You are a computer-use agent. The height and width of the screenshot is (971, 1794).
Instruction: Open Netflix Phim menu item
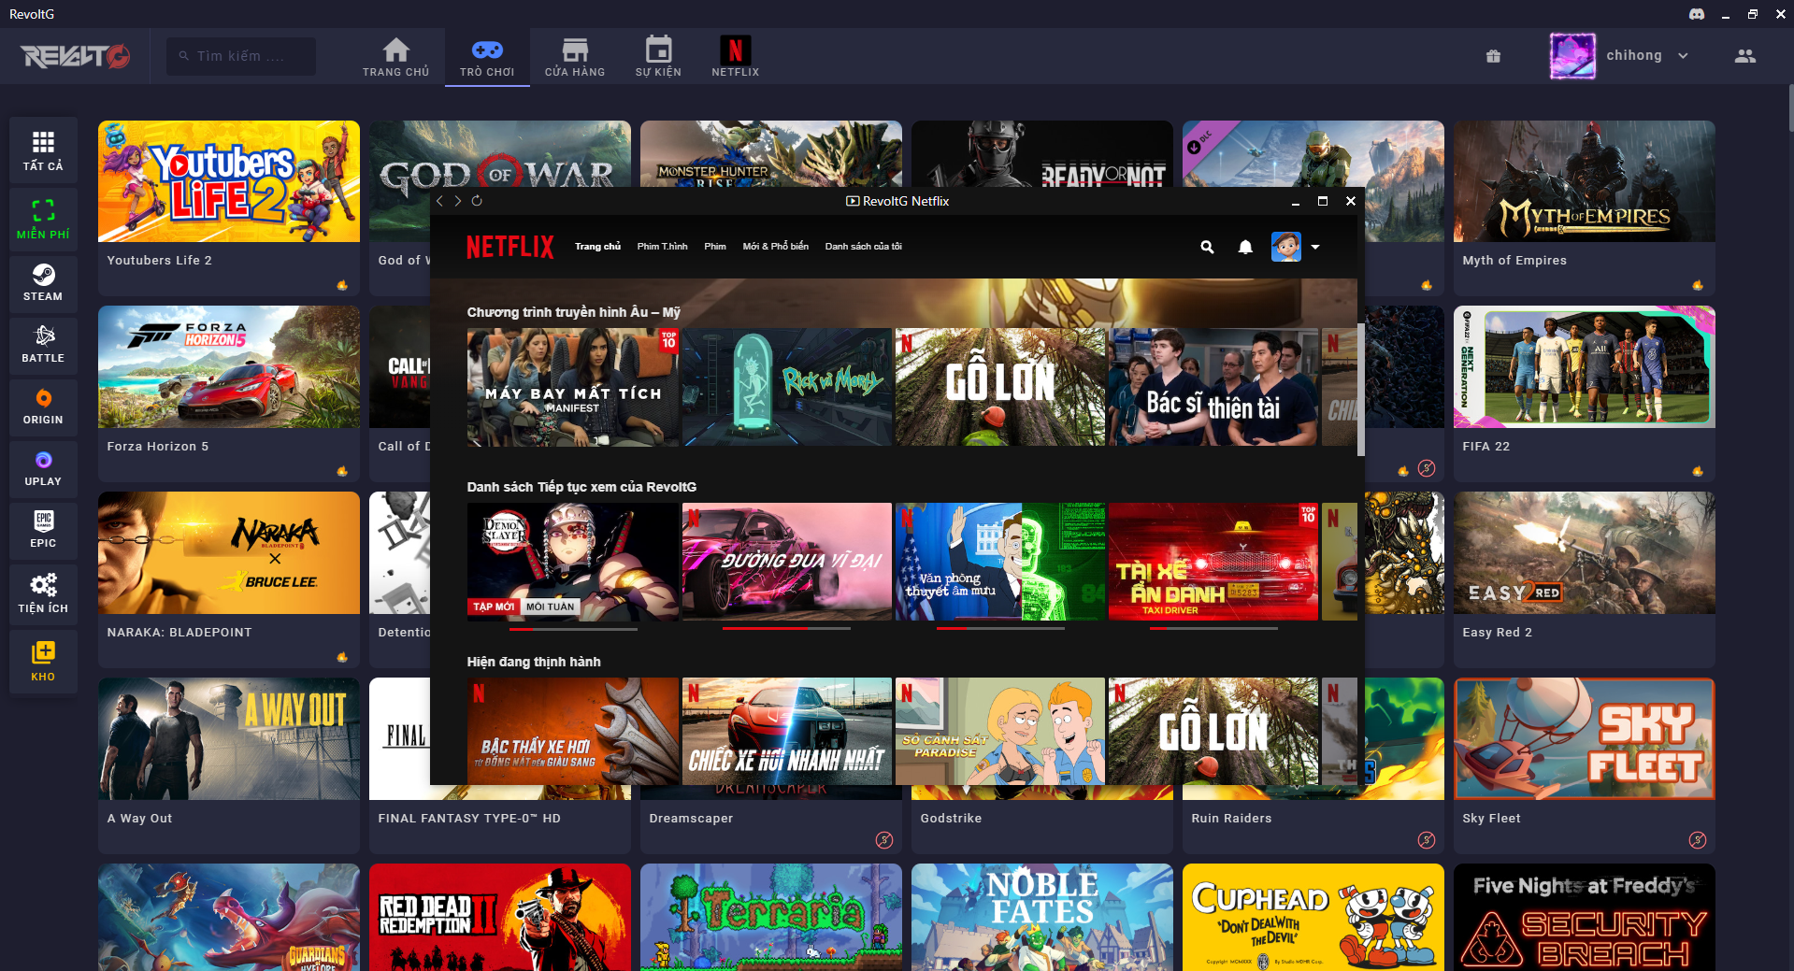click(x=715, y=247)
